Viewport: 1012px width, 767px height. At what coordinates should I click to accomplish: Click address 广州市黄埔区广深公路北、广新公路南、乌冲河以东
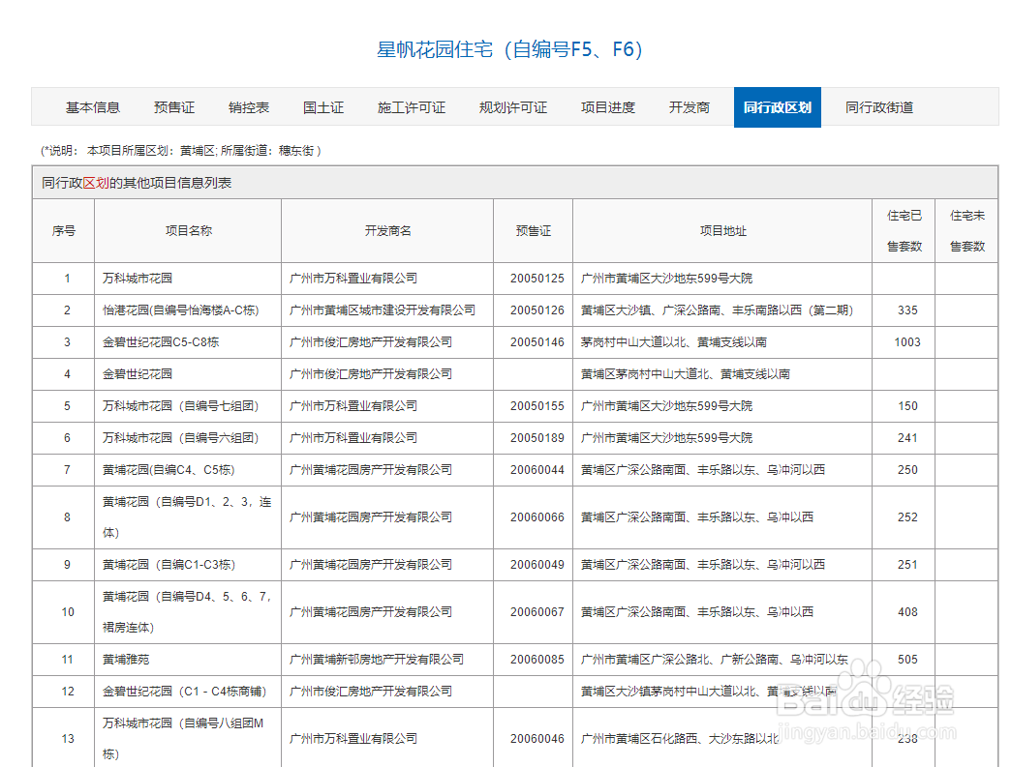715,660
